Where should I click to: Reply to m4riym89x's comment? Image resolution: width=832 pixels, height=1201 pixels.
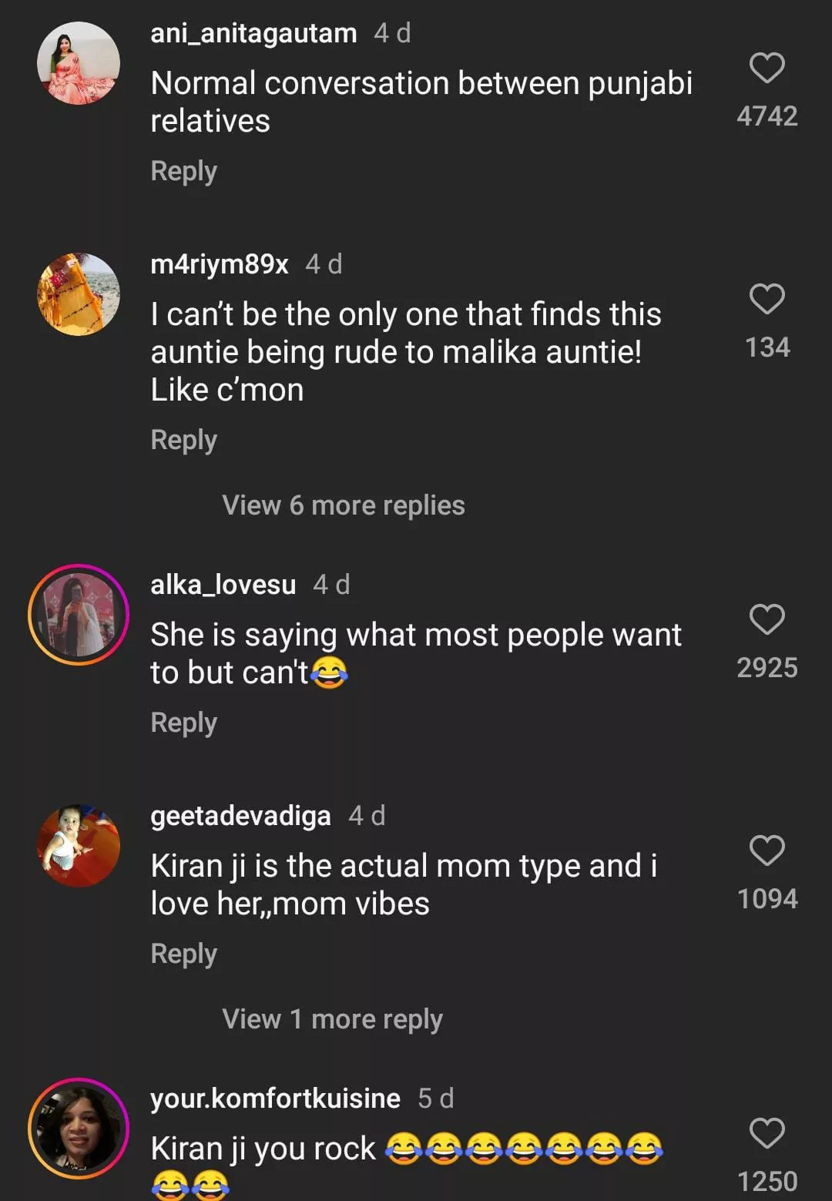pos(183,440)
